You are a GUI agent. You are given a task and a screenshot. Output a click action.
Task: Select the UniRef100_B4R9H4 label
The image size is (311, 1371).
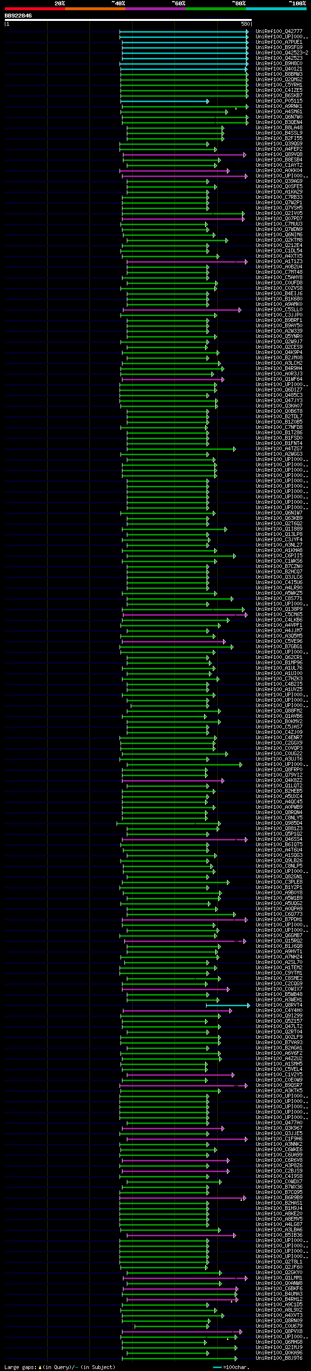279,368
